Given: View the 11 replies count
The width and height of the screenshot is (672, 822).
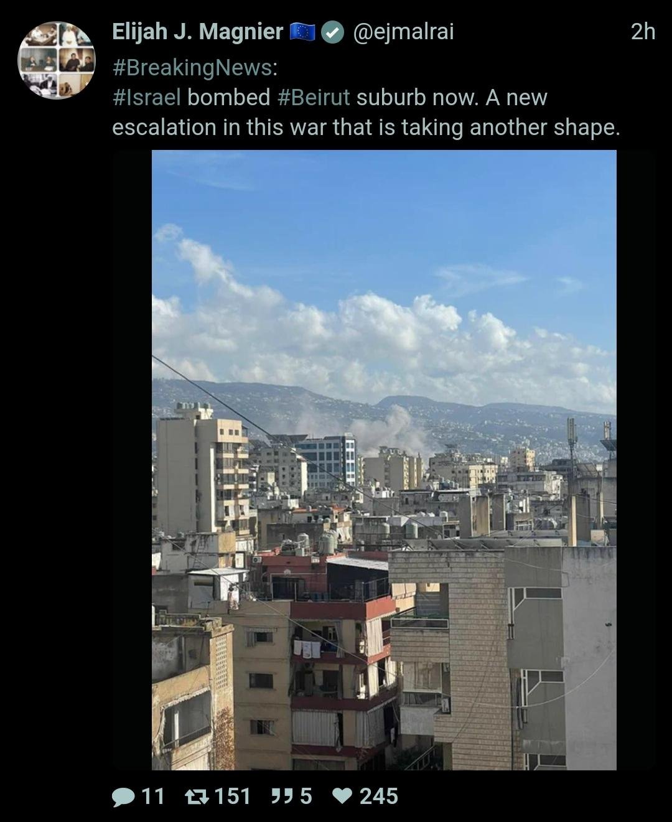Looking at the screenshot, I should [x=153, y=796].
